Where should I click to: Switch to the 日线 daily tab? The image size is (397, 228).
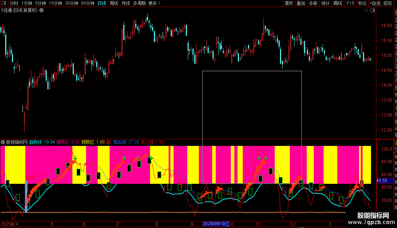tap(102, 3)
